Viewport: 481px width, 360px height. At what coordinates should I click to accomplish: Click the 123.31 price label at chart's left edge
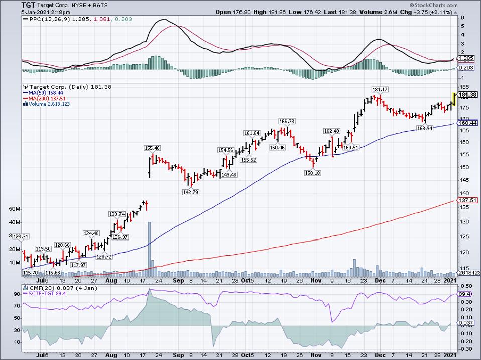pyautogui.click(x=21, y=236)
